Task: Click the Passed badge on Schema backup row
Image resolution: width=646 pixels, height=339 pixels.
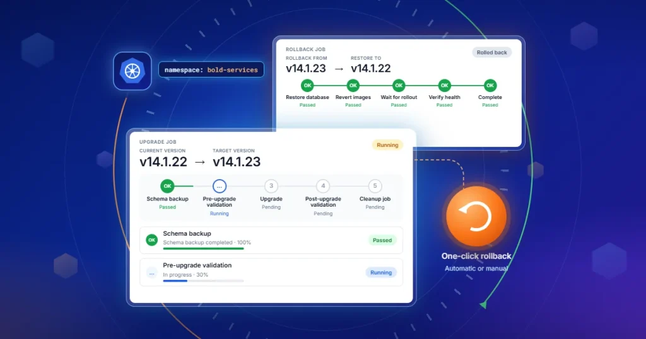Action: (x=382, y=240)
